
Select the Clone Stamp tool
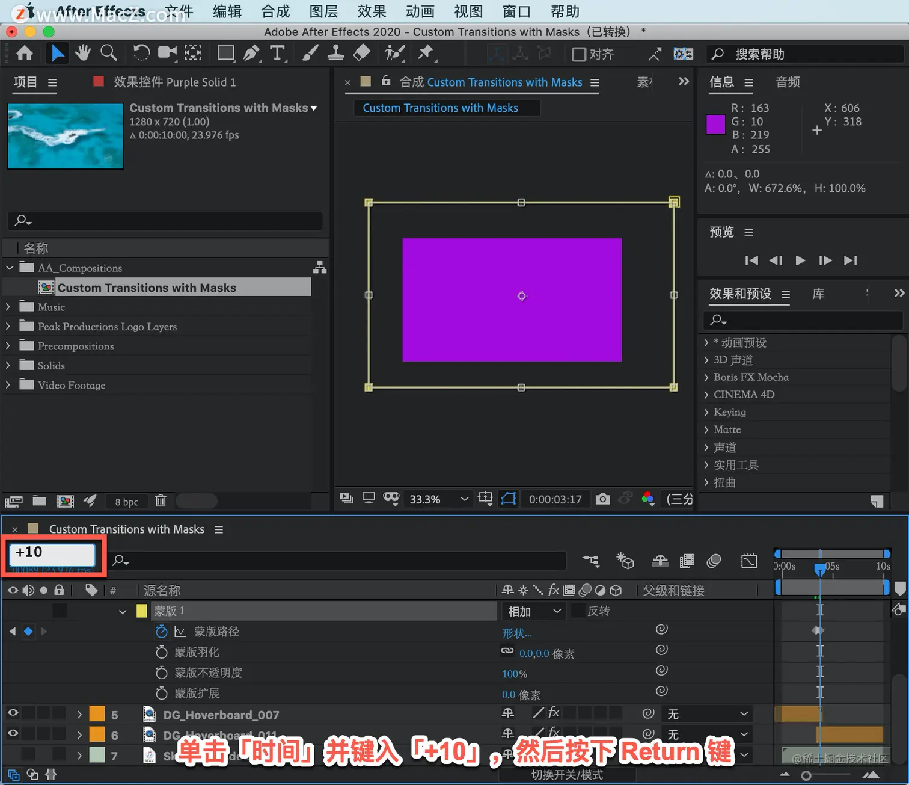(335, 53)
